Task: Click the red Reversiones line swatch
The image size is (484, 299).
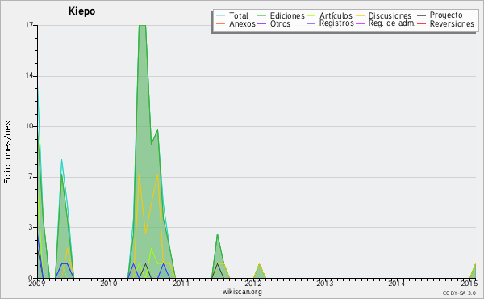Action: point(421,23)
